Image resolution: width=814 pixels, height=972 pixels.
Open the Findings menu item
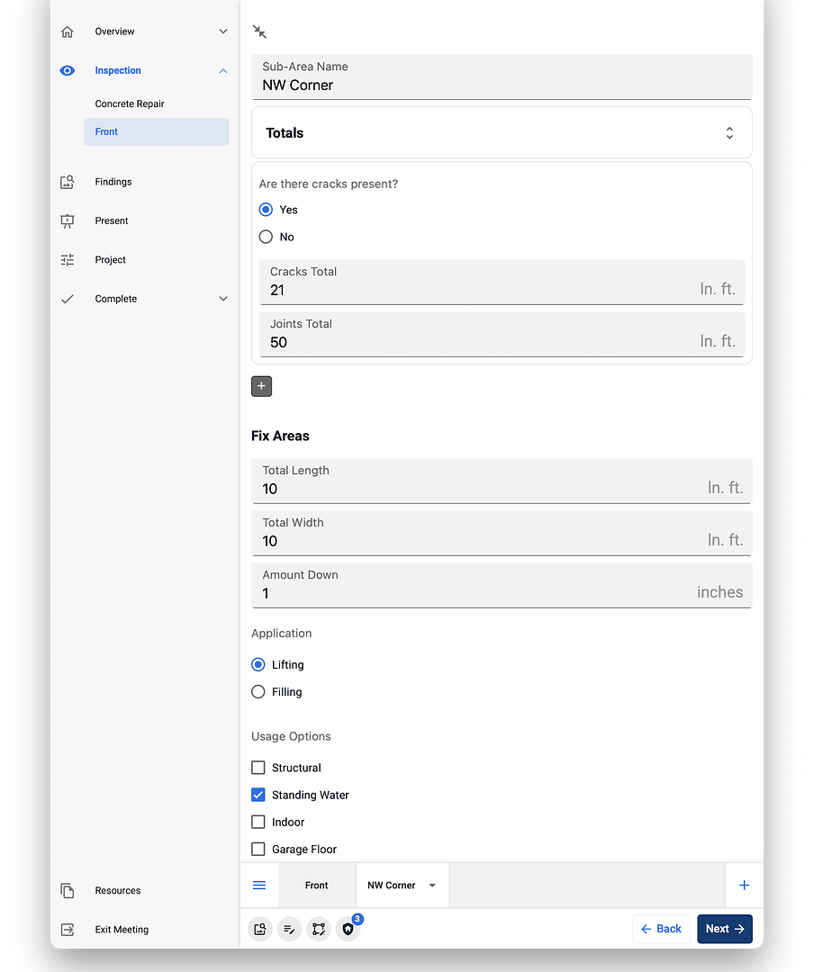(113, 182)
